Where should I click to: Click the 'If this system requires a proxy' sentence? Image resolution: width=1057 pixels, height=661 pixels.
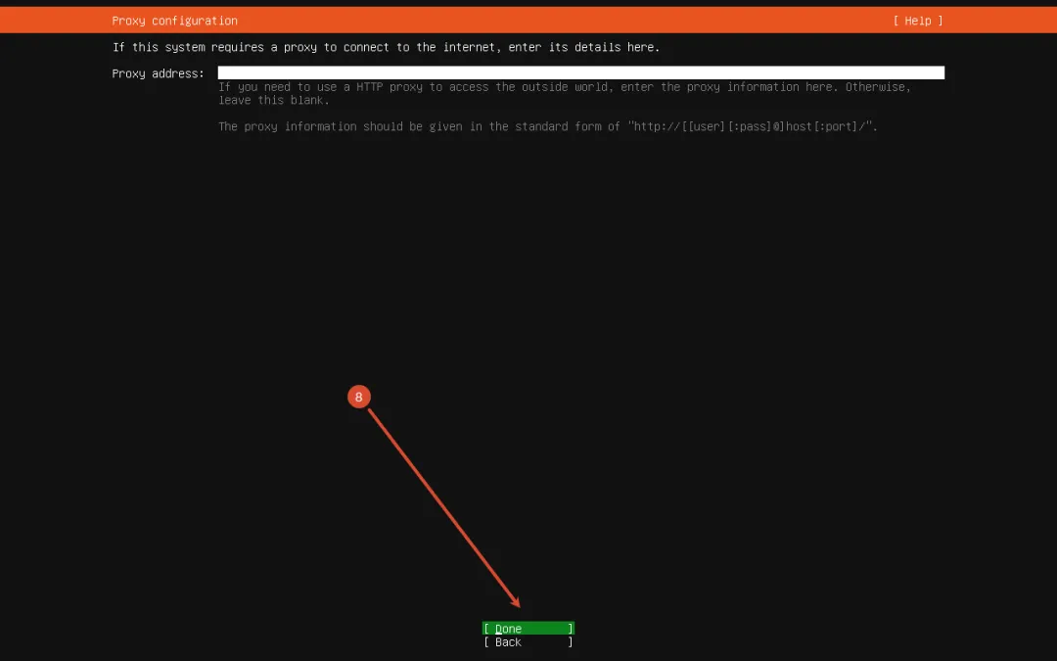click(x=386, y=47)
